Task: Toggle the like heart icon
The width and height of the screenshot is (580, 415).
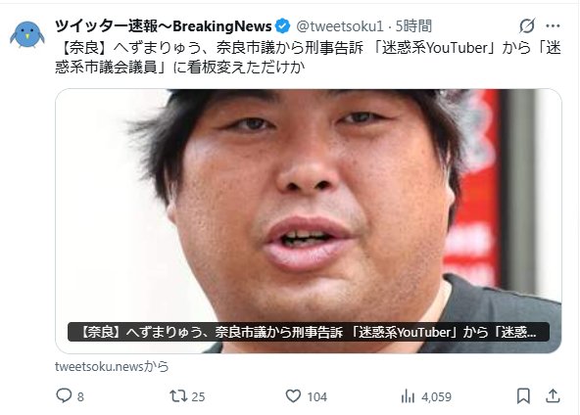Action: click(x=293, y=396)
